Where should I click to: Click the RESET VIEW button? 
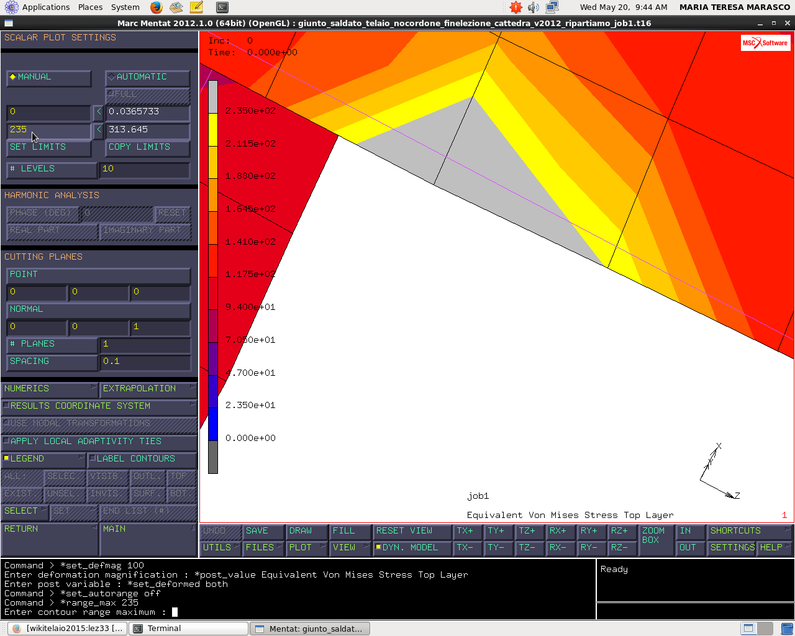coord(412,531)
